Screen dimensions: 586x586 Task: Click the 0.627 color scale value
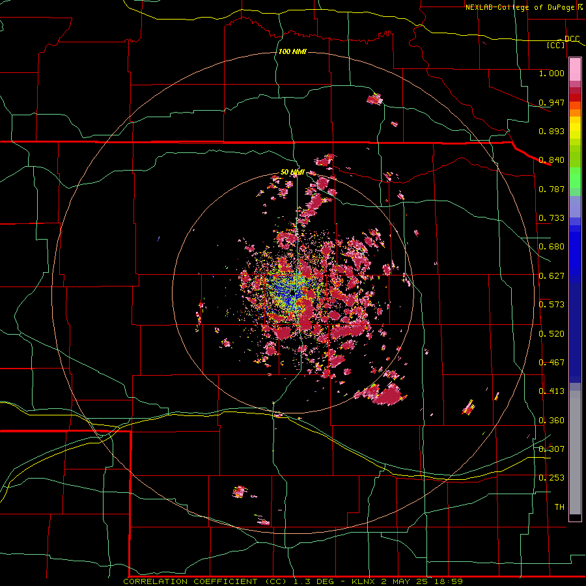(551, 276)
